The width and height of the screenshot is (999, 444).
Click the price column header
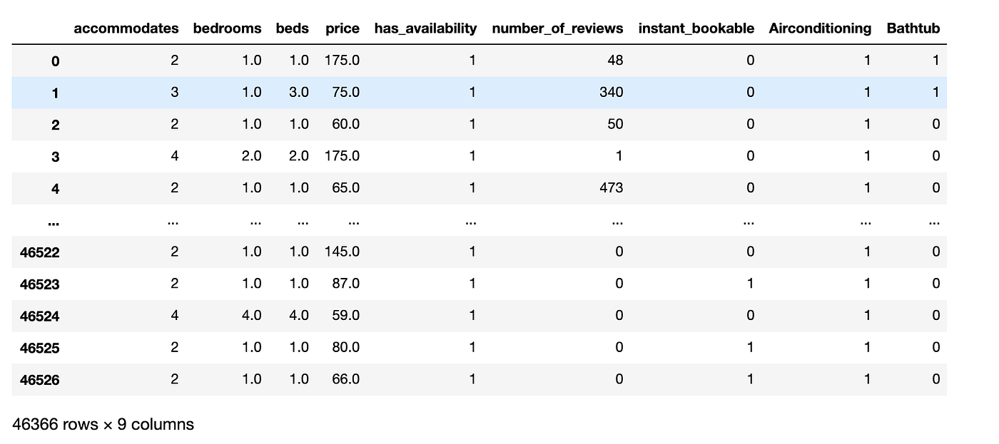click(343, 29)
